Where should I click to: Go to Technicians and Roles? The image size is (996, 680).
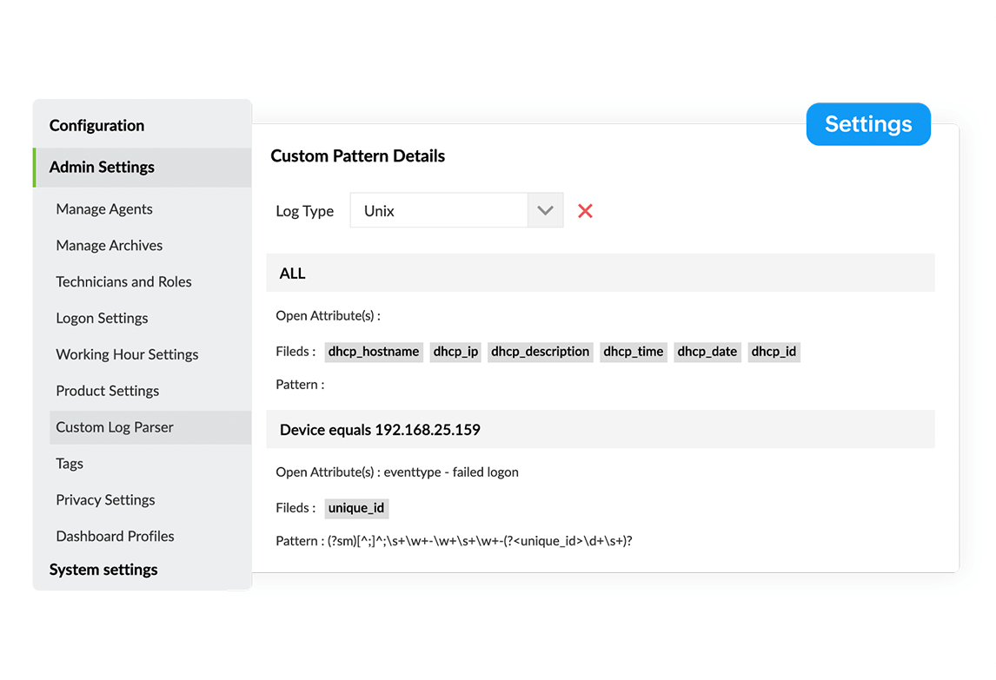(124, 281)
